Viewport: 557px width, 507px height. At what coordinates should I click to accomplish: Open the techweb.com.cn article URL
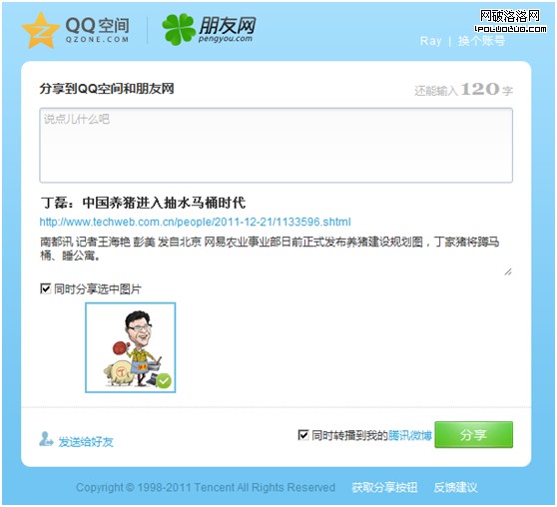[x=195, y=222]
